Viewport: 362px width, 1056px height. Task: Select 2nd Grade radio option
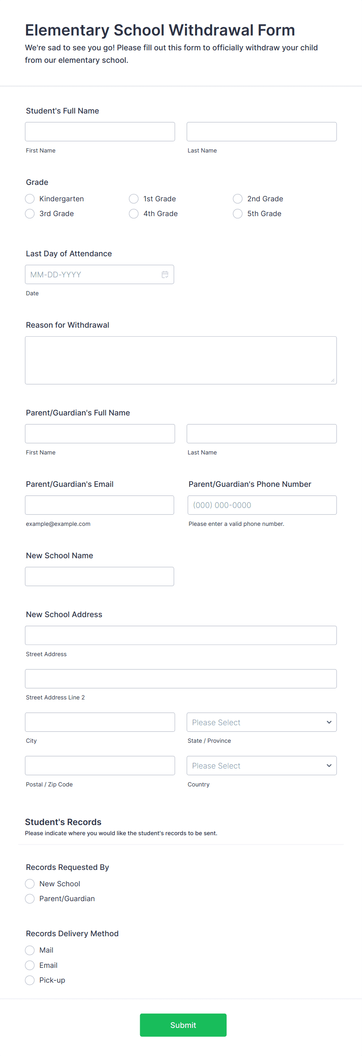tap(238, 199)
